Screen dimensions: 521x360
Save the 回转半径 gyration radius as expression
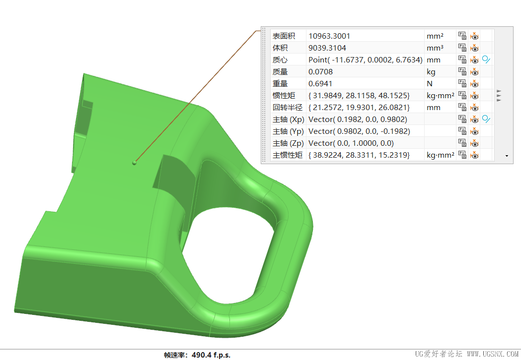pyautogui.click(x=462, y=108)
